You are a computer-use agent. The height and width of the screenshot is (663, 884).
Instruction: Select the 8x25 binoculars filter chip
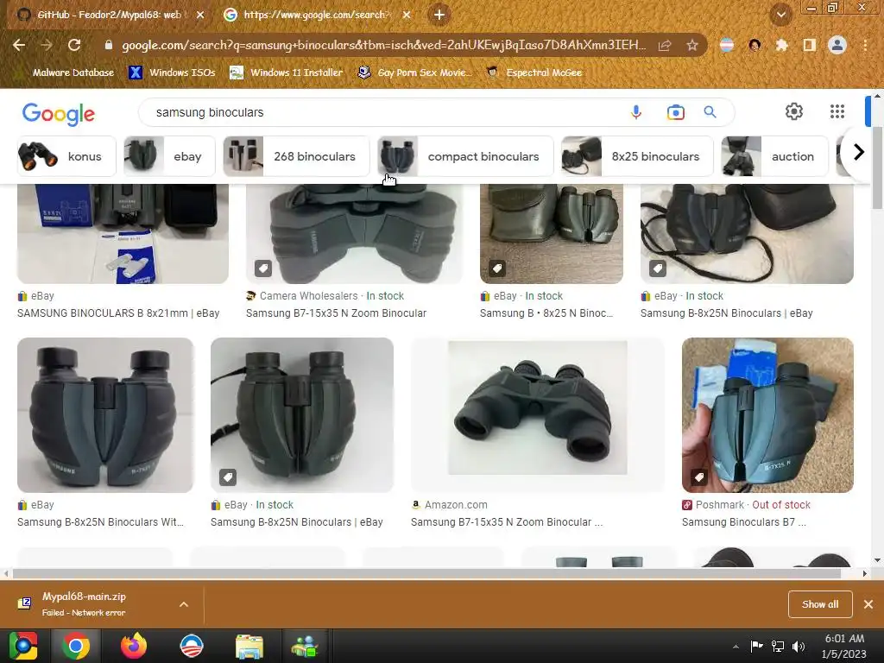coord(637,156)
